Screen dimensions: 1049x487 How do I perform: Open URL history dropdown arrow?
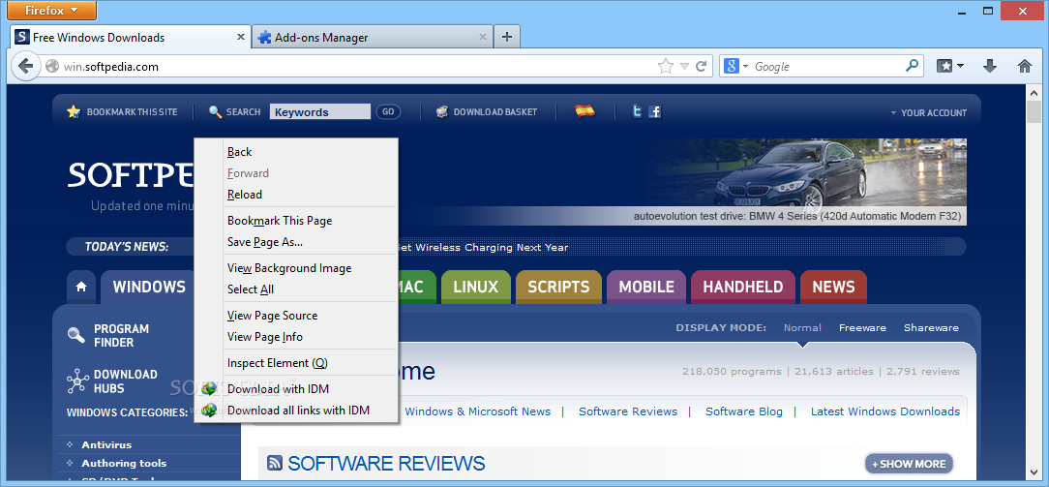point(684,66)
